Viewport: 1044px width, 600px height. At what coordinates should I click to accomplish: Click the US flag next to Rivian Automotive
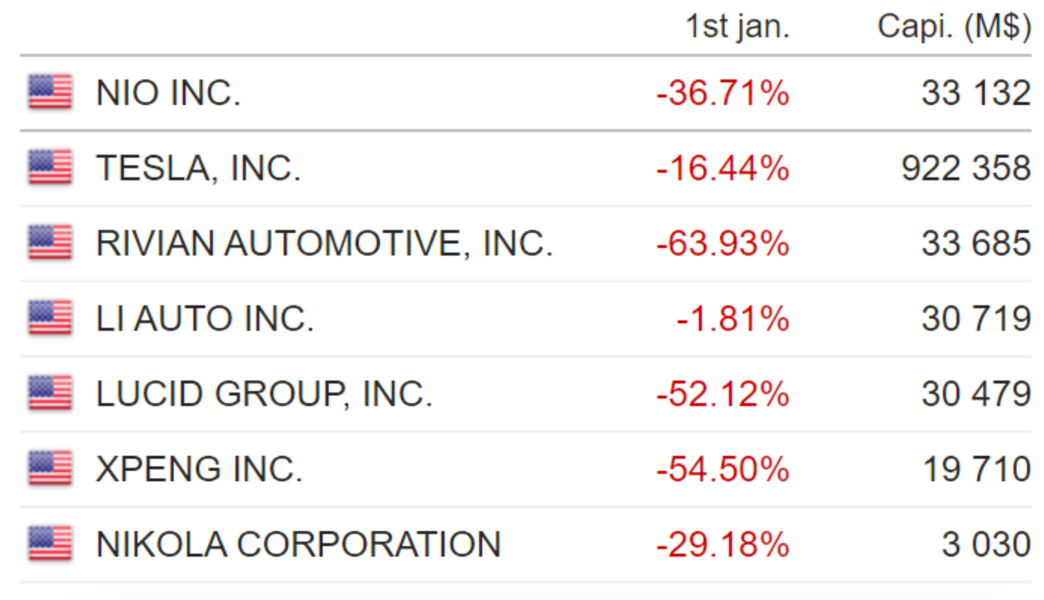50,242
